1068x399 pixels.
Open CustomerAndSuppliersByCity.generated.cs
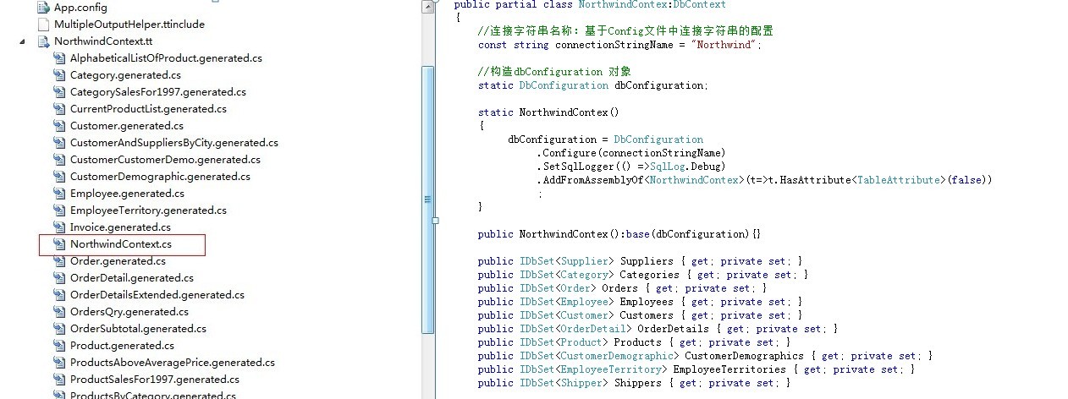click(174, 143)
